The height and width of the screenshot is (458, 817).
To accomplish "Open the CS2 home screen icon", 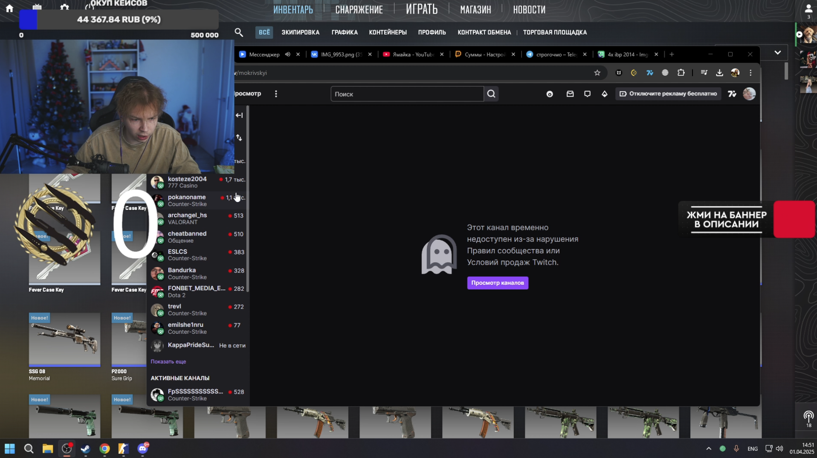I will pyautogui.click(x=9, y=8).
